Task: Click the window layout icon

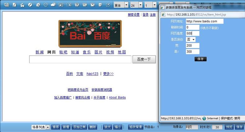Action: click(x=61, y=5)
